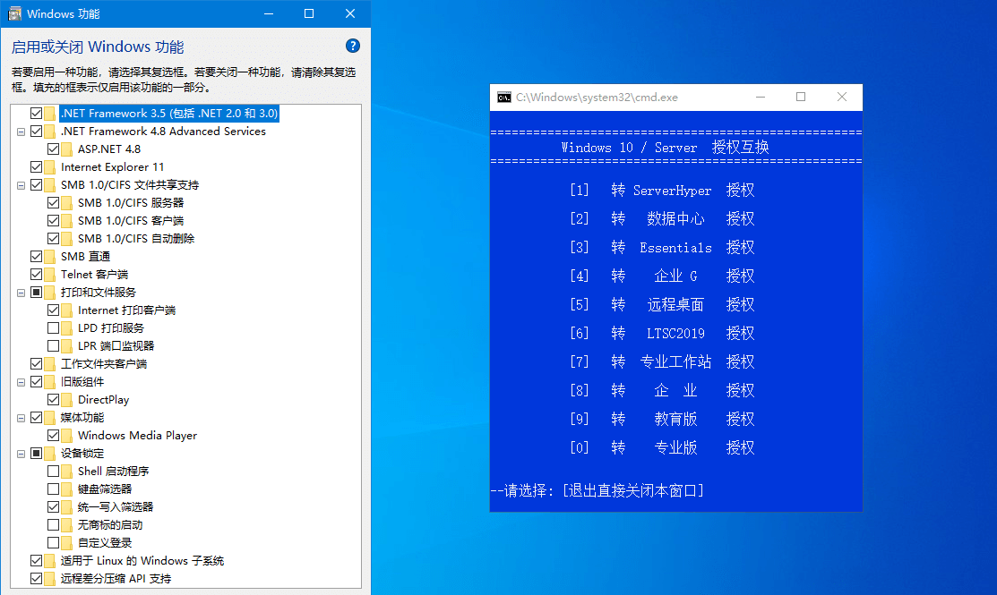Enable the 键盘筛选器 checkbox

coord(52,489)
